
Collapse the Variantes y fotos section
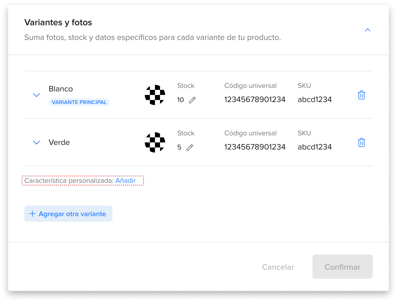pyautogui.click(x=368, y=30)
